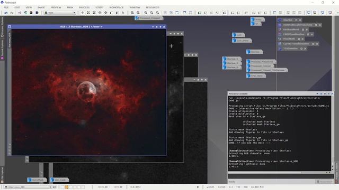Click the Undo arrow in the toolbar
The width and height of the screenshot is (339, 190).
point(6,13)
